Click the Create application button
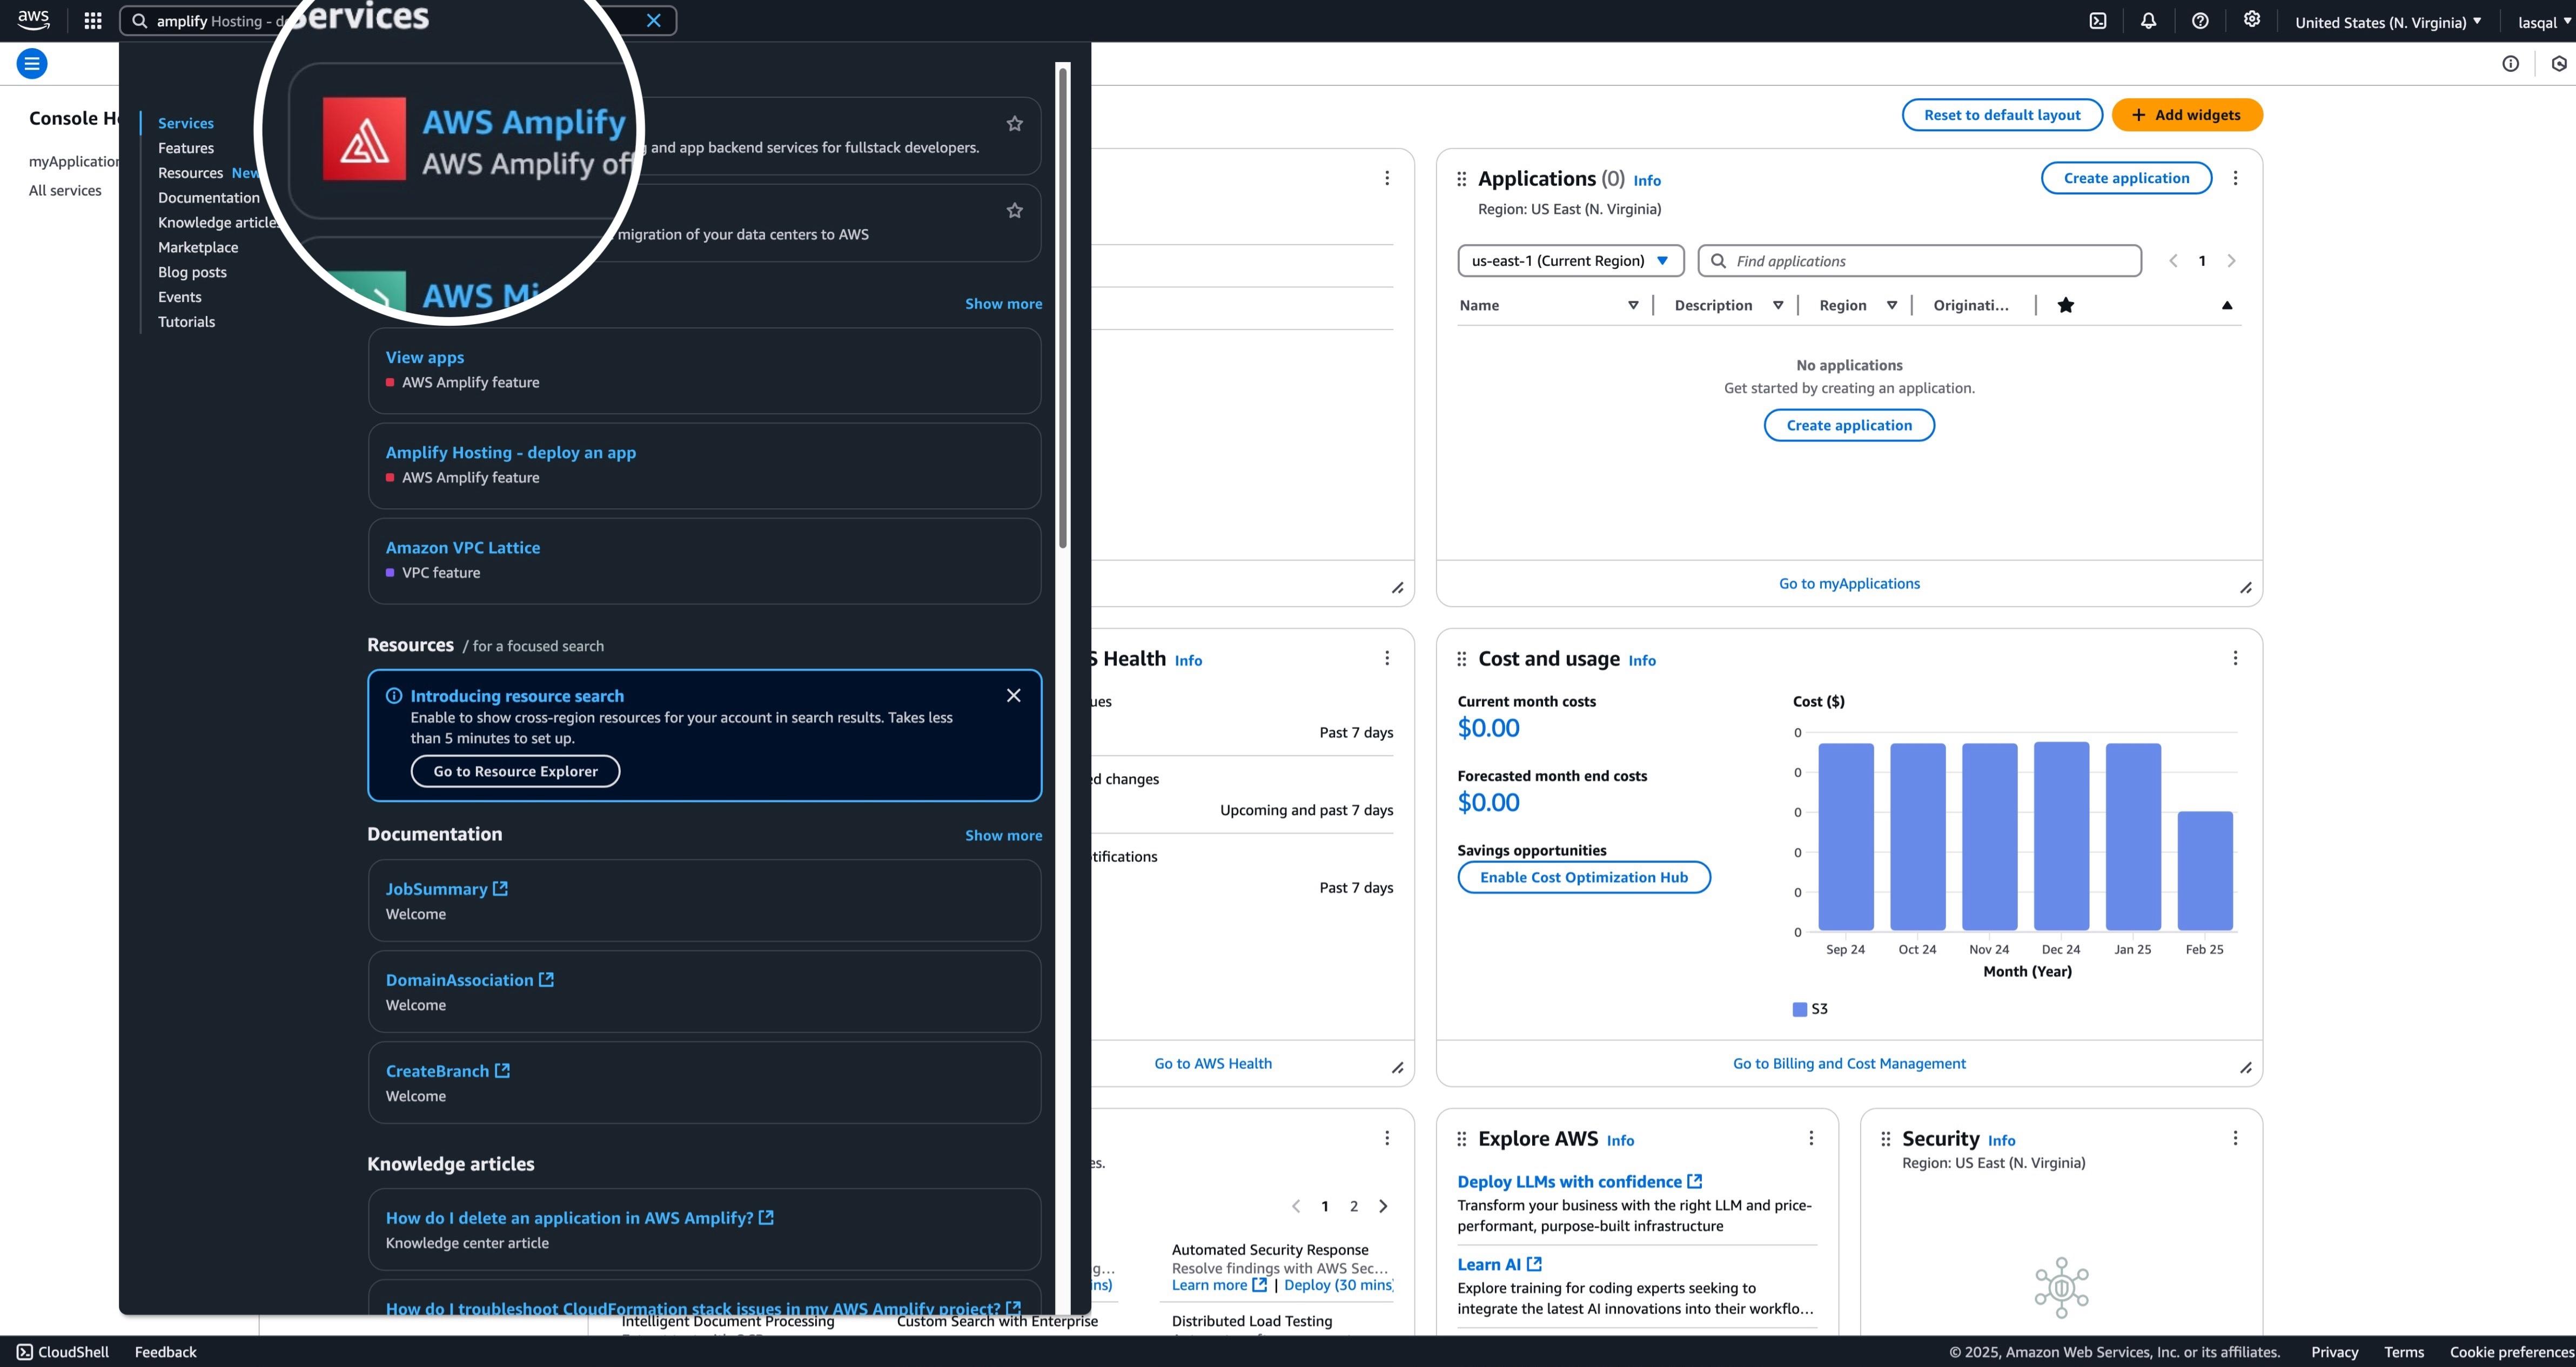This screenshot has width=2576, height=1367. (x=2126, y=177)
